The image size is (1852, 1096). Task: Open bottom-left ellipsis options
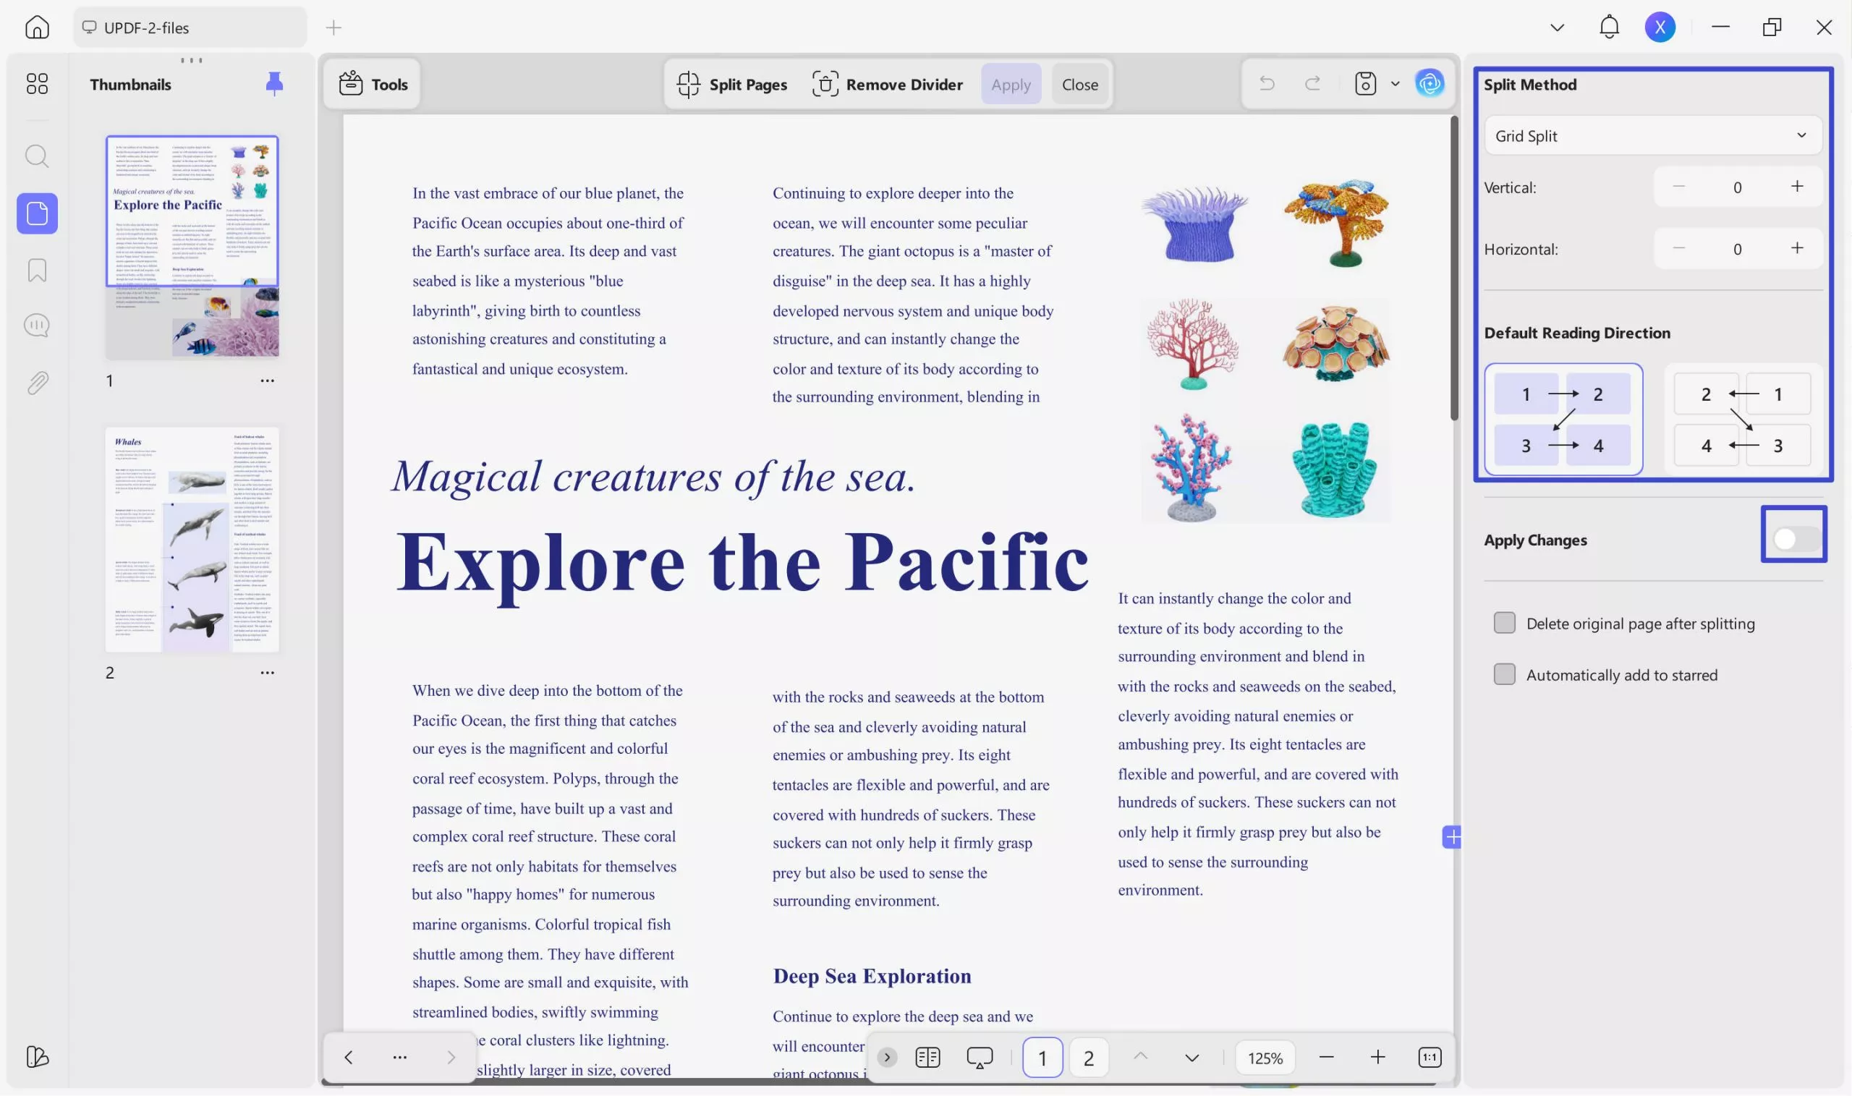[399, 1058]
